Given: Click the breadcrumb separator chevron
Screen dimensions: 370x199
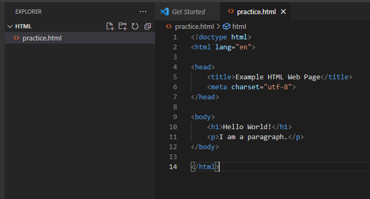Looking at the screenshot, I should pos(218,26).
